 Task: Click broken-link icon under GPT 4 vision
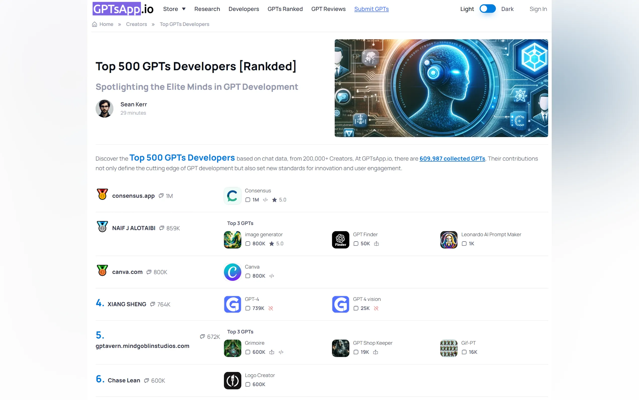pos(376,309)
